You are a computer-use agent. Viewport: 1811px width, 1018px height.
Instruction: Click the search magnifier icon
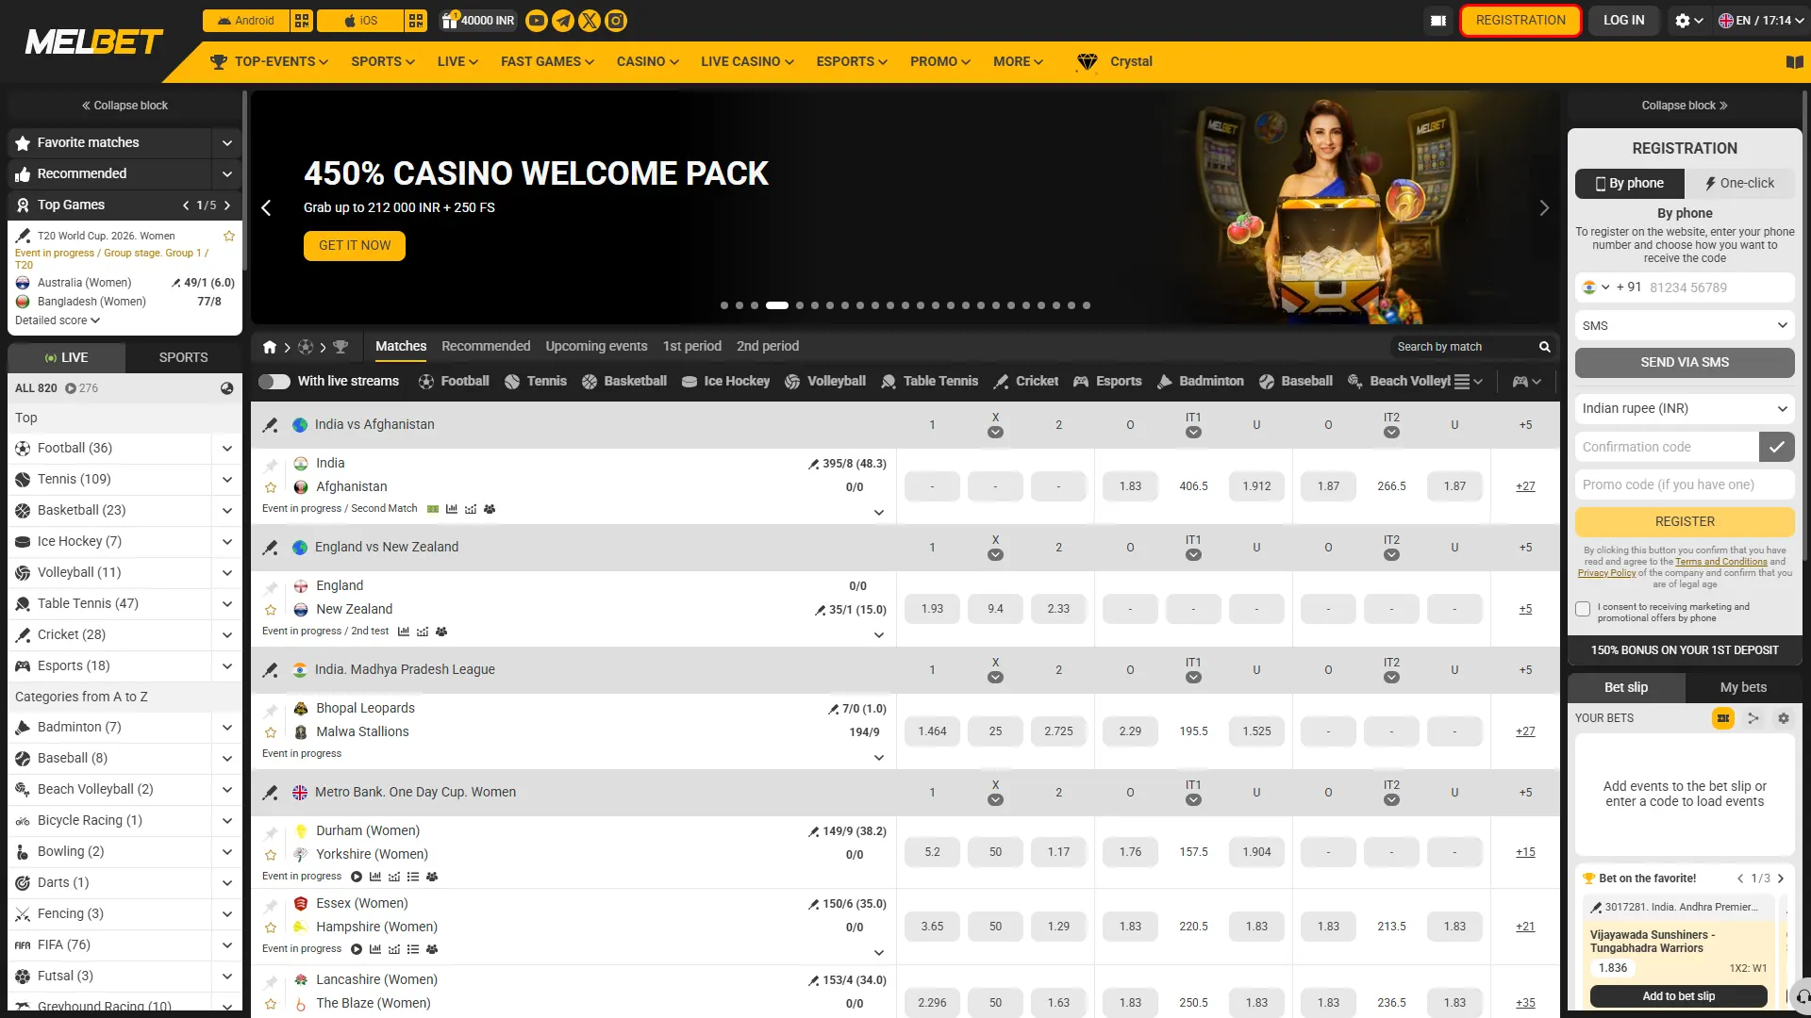point(1545,347)
